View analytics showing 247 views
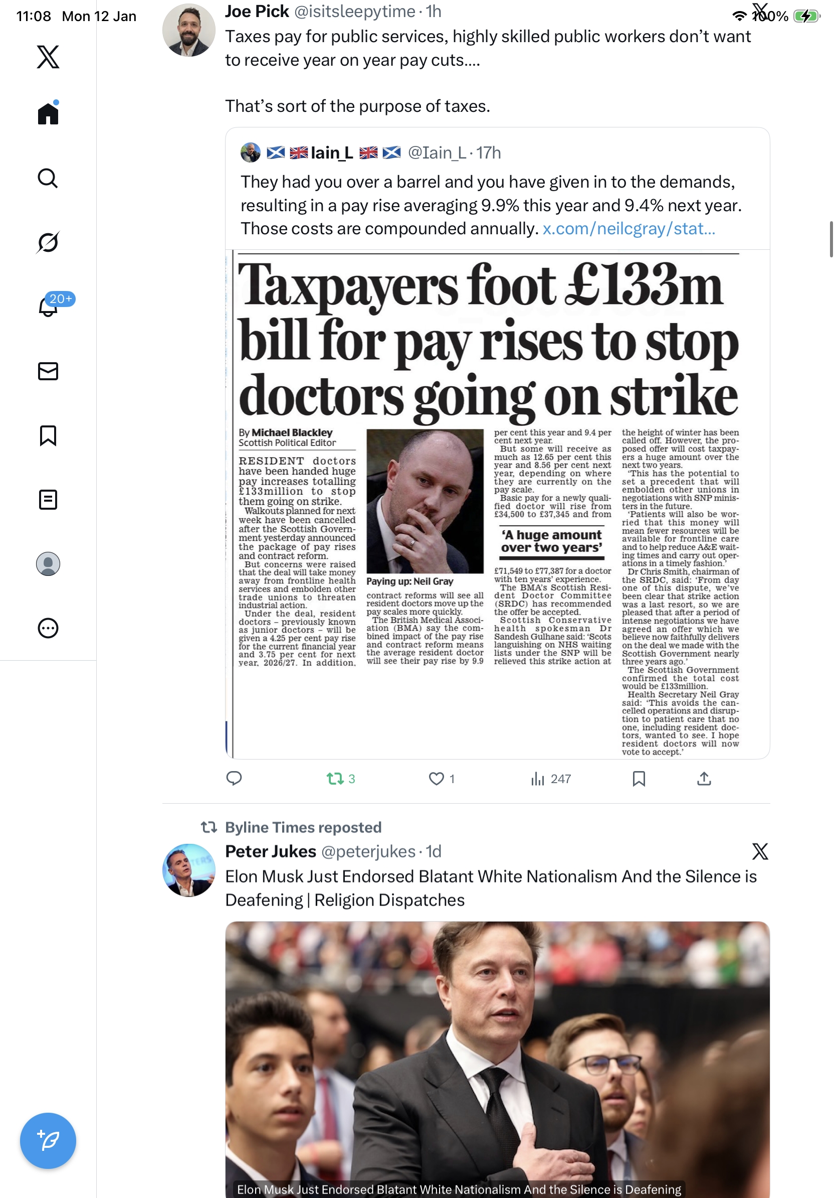The width and height of the screenshot is (836, 1198). 550,779
